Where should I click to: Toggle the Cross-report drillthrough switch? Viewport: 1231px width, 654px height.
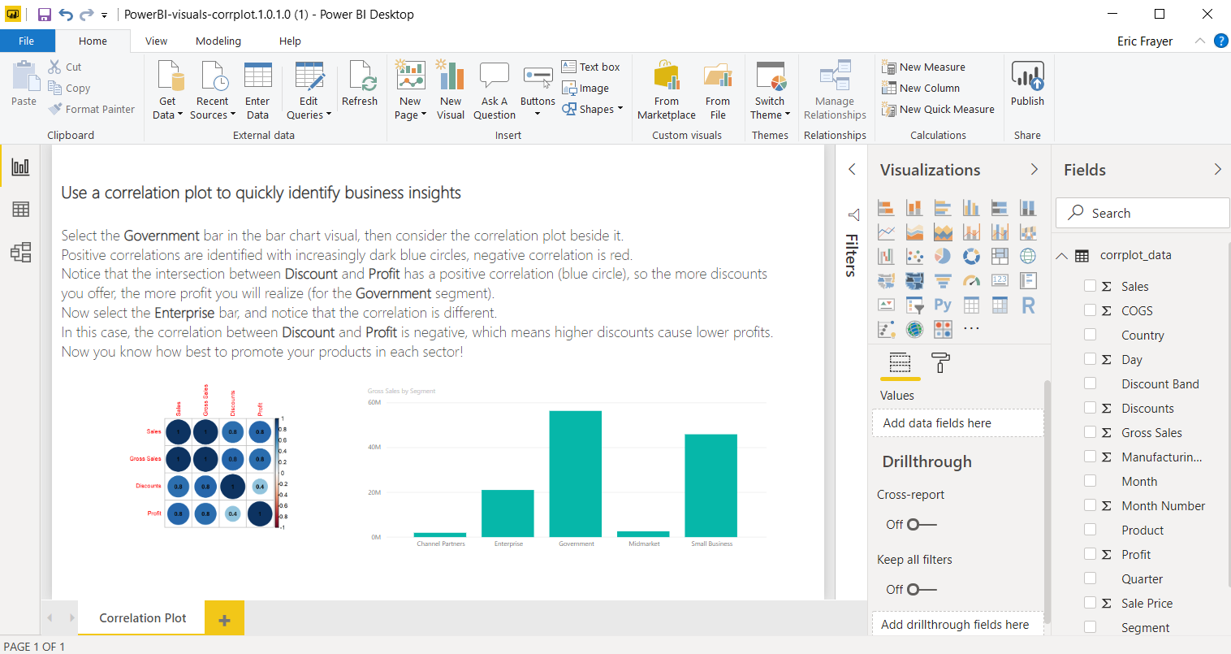tap(922, 525)
